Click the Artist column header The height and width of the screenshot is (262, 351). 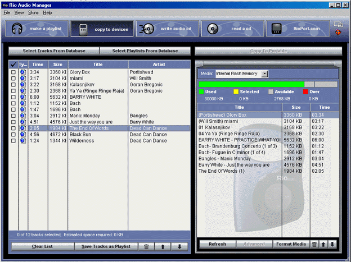(159, 65)
